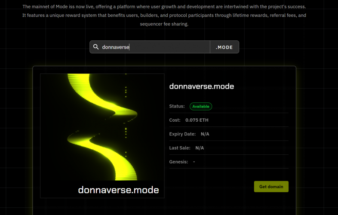Click the Expiry Date label

(182, 134)
